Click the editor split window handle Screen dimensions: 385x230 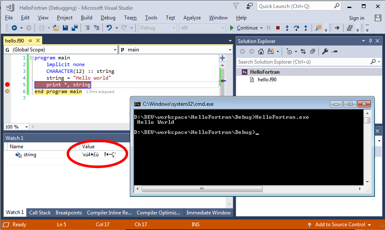222,58
